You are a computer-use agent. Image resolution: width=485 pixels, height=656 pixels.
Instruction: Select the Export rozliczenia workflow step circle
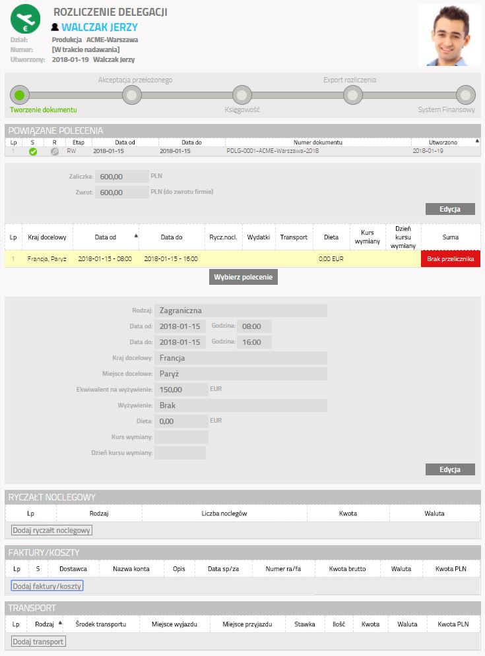click(352, 95)
